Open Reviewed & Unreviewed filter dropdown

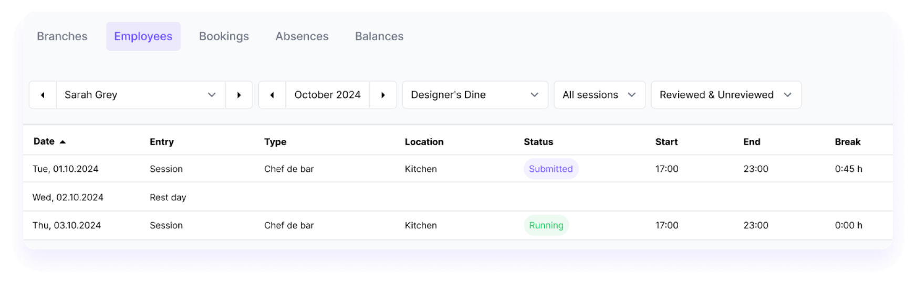coord(726,95)
